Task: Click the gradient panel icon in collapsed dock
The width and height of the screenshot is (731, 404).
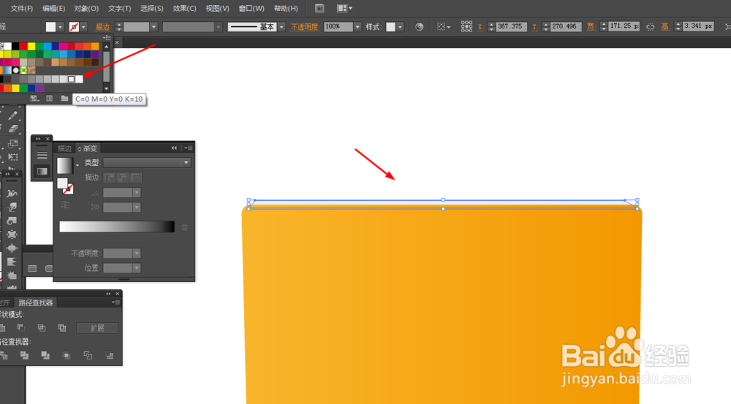Action: [x=42, y=172]
